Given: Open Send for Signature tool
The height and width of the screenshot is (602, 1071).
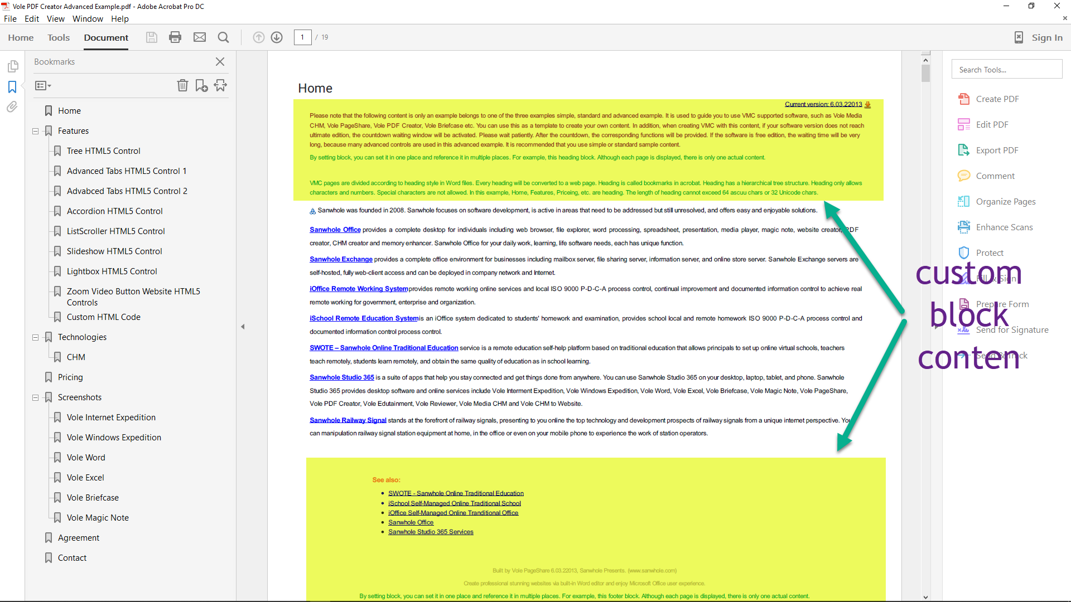Looking at the screenshot, I should point(1003,330).
